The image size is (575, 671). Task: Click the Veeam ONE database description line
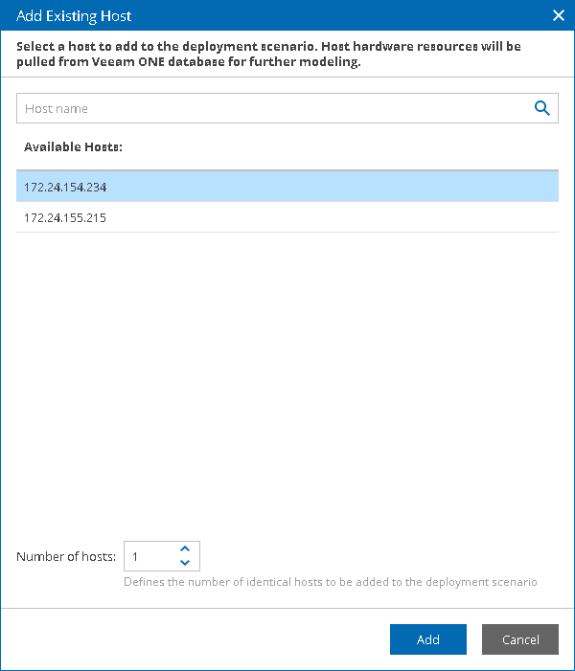click(x=187, y=61)
